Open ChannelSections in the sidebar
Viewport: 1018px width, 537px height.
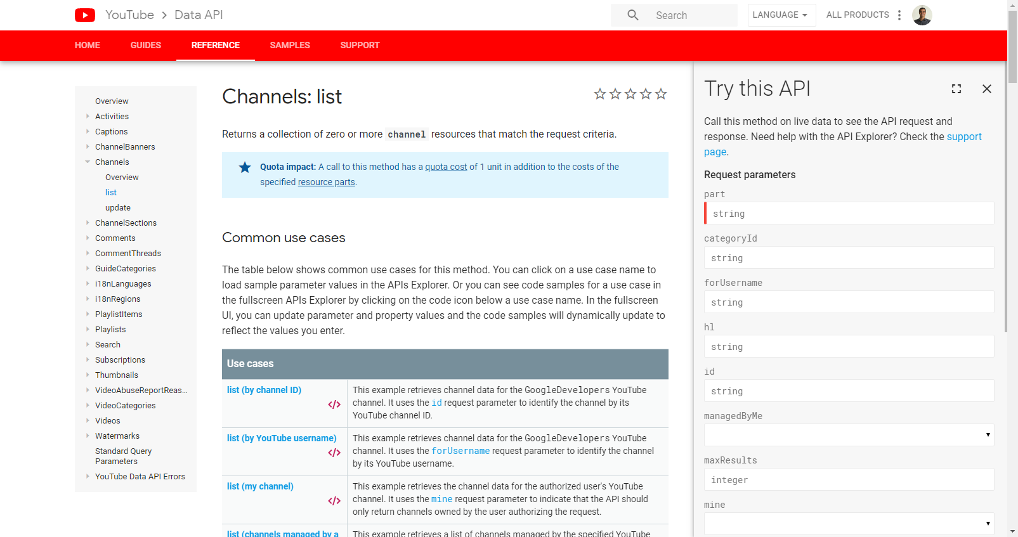126,223
